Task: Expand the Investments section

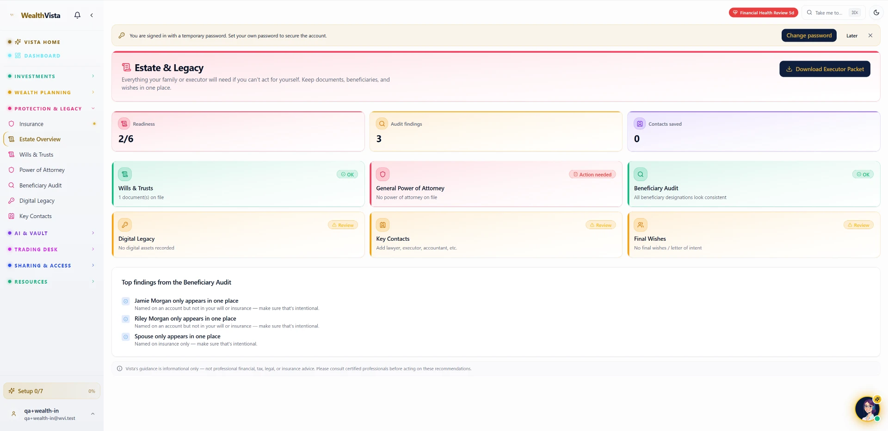Action: pos(52,76)
